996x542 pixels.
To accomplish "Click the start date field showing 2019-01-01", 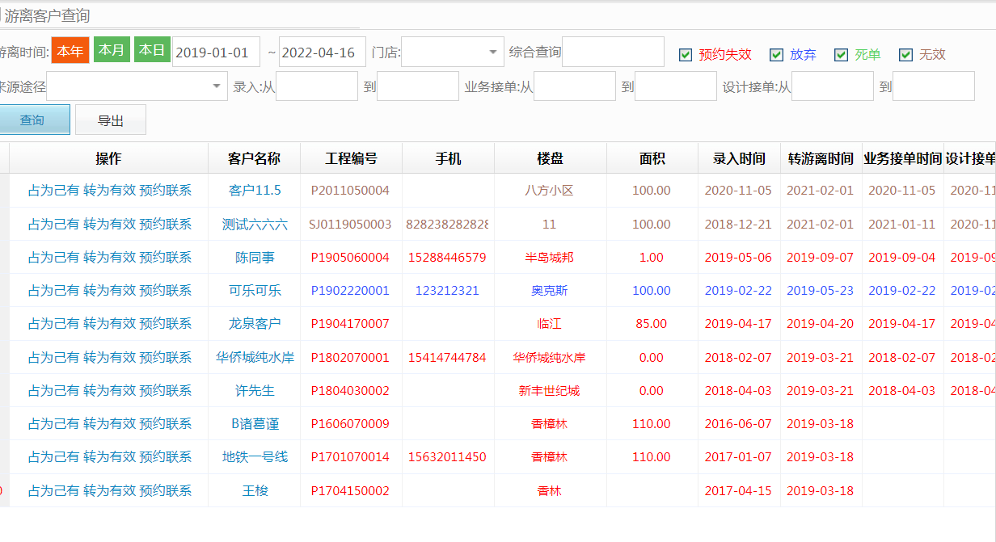I will (215, 50).
